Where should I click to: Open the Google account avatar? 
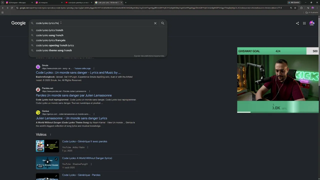[x=312, y=23]
